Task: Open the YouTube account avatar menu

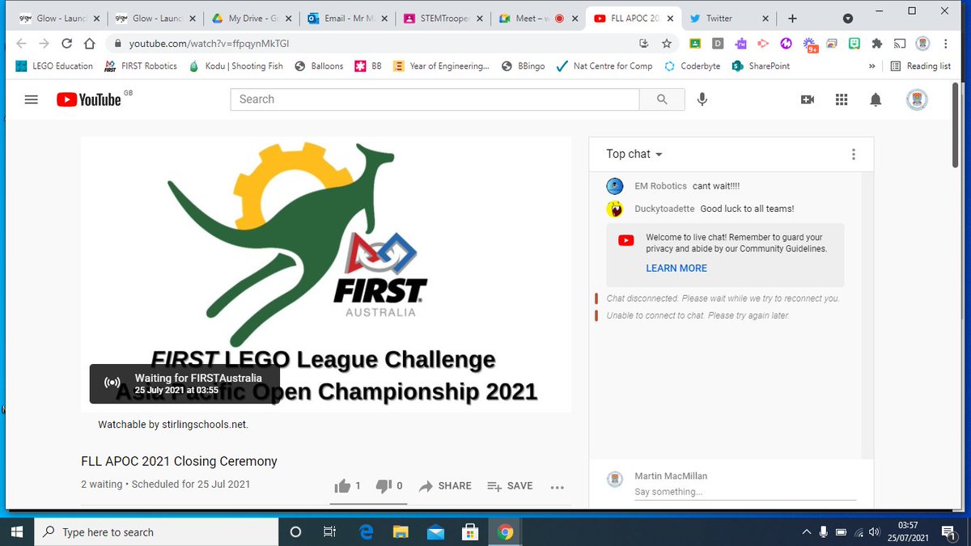Action: tap(916, 99)
